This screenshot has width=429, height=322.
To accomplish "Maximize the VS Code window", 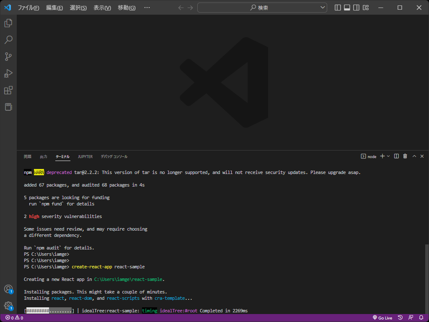I will (x=400, y=8).
